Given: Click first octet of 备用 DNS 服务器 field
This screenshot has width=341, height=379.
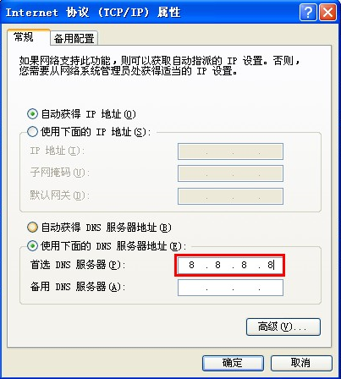Looking at the screenshot, I should (192, 288).
